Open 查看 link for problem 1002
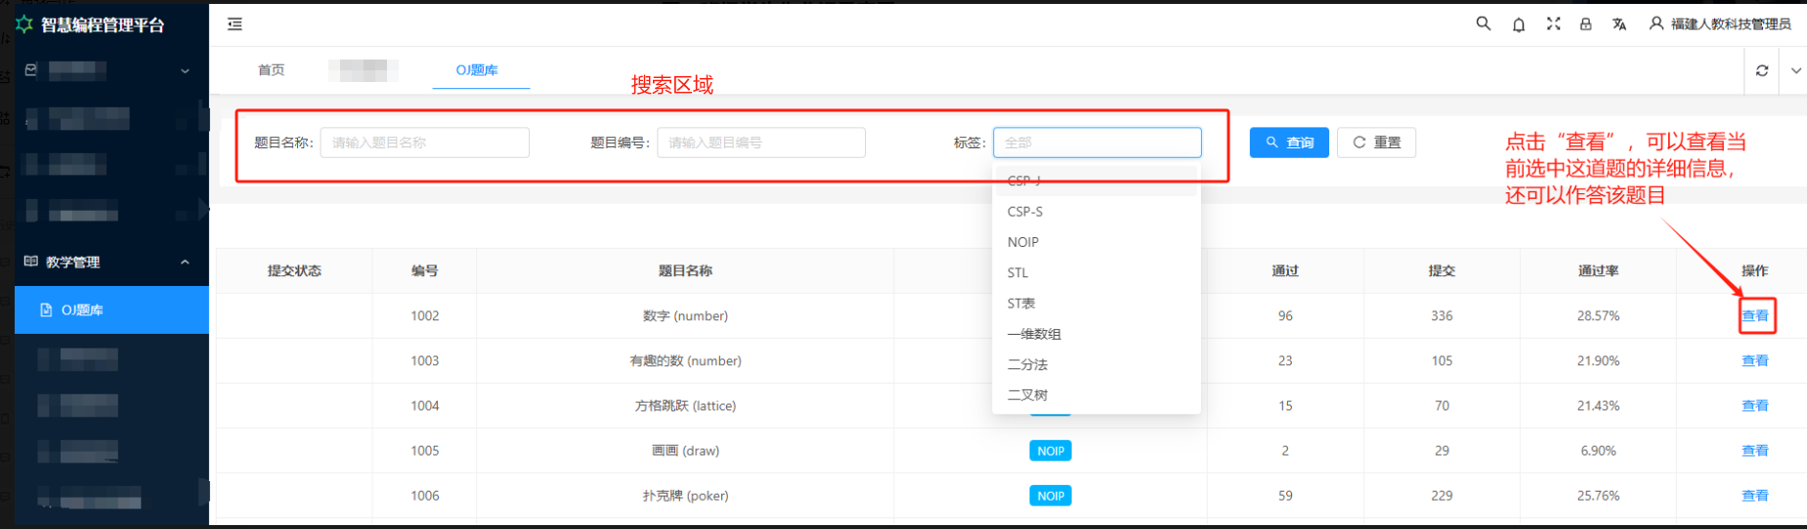1807x529 pixels. pos(1754,316)
